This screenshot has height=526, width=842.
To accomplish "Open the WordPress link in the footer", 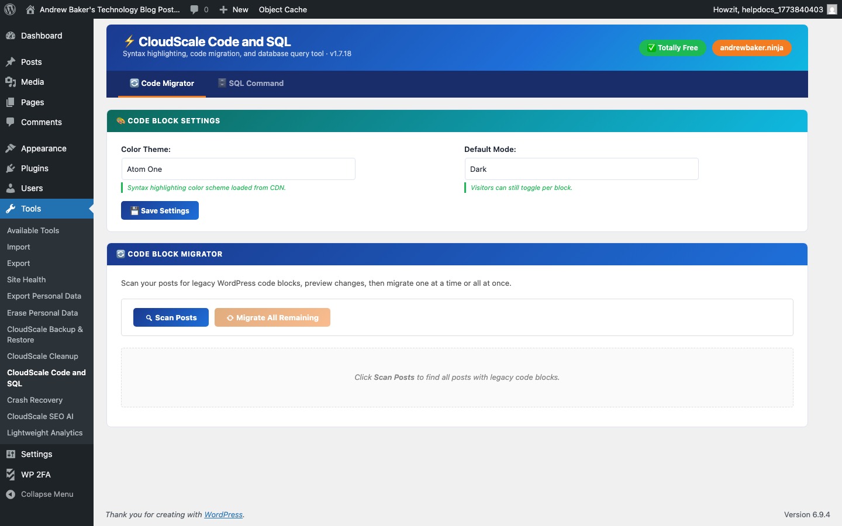I will pyautogui.click(x=224, y=515).
